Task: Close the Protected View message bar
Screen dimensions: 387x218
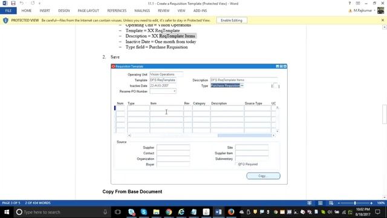Action: 383,20
